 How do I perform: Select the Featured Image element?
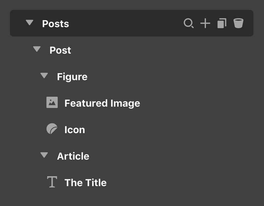(x=102, y=103)
